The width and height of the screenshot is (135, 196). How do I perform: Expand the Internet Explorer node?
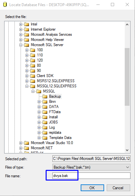(21, 30)
